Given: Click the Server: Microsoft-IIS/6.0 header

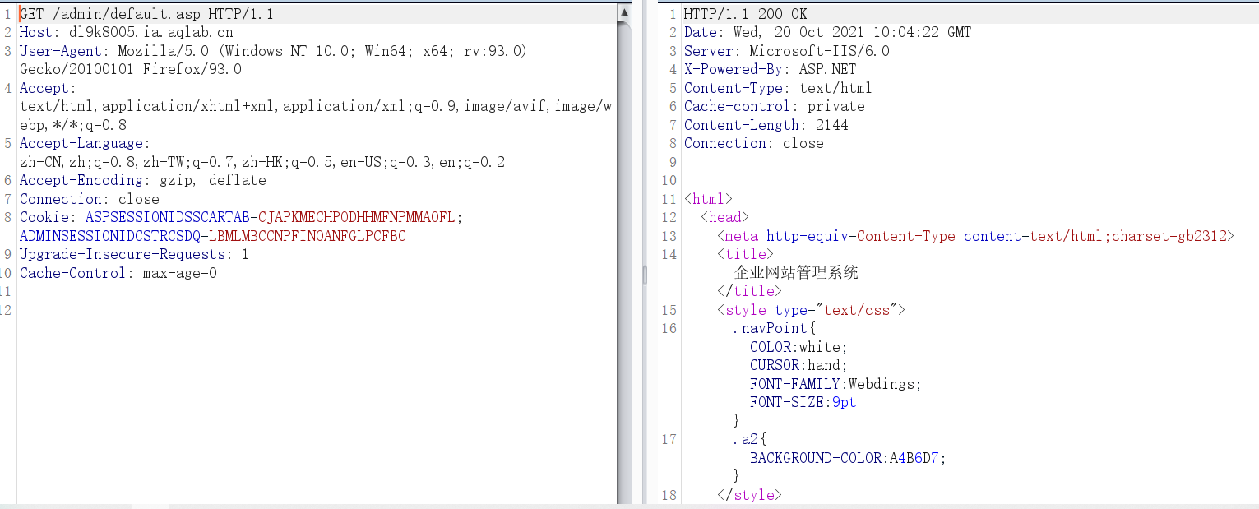Looking at the screenshot, I should coord(786,51).
